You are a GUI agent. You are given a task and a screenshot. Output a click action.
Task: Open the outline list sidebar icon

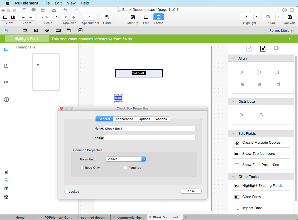pos(6,83)
